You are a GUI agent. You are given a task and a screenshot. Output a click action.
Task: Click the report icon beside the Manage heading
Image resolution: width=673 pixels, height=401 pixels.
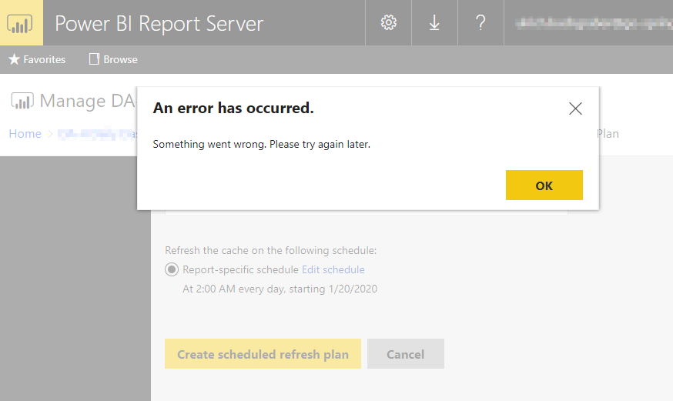tap(22, 102)
